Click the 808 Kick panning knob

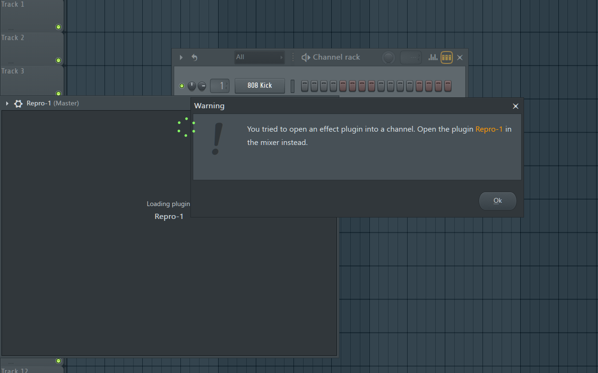pos(192,86)
